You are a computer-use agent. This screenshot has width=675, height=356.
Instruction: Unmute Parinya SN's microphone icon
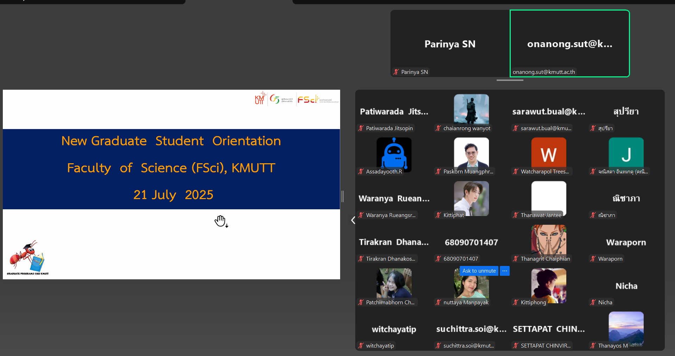(x=396, y=72)
